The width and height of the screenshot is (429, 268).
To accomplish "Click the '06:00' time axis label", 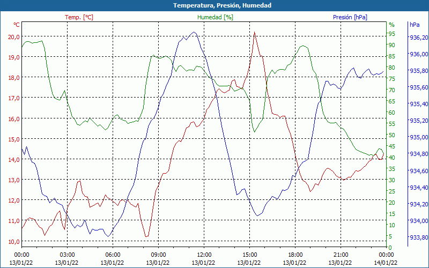I will coord(113,255).
